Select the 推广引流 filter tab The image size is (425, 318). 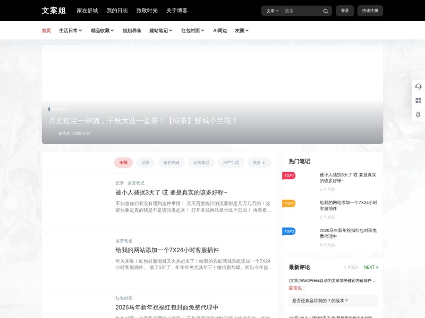click(231, 163)
